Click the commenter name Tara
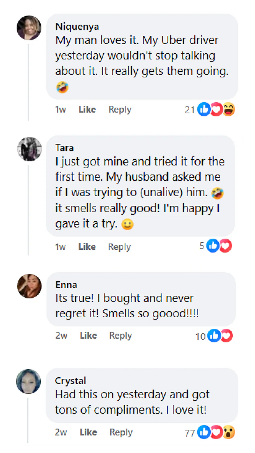 click(64, 147)
